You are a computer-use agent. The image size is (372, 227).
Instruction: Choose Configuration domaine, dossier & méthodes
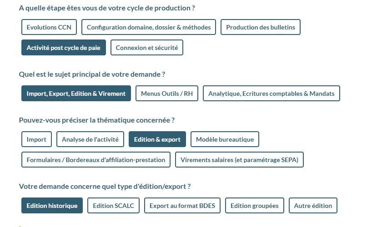coord(149,27)
